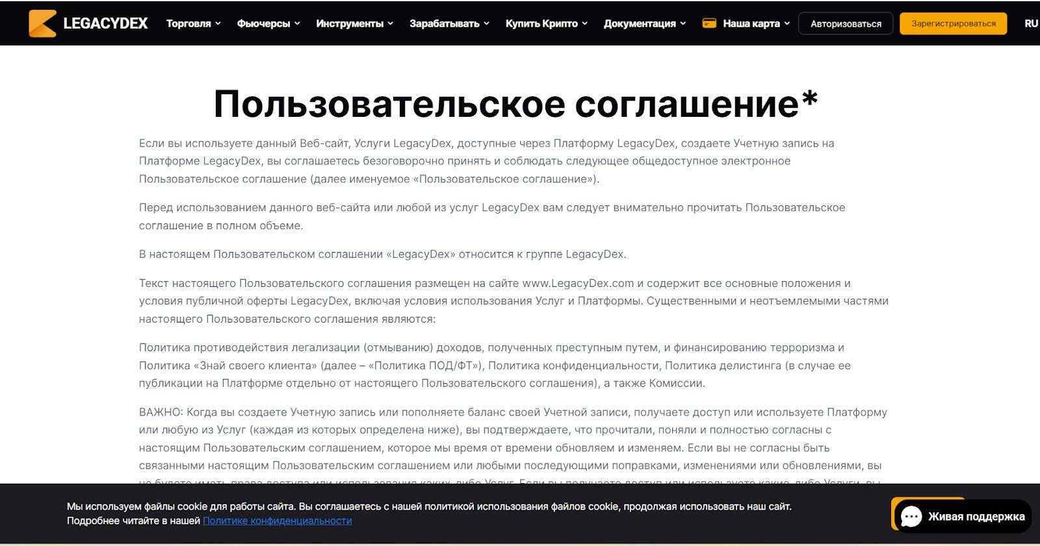Click the Авторизоваться button
Screen dimensions: 1040x546
[846, 23]
